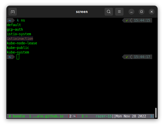
Task: Click the 'k ns' command text
Action: point(21,21)
